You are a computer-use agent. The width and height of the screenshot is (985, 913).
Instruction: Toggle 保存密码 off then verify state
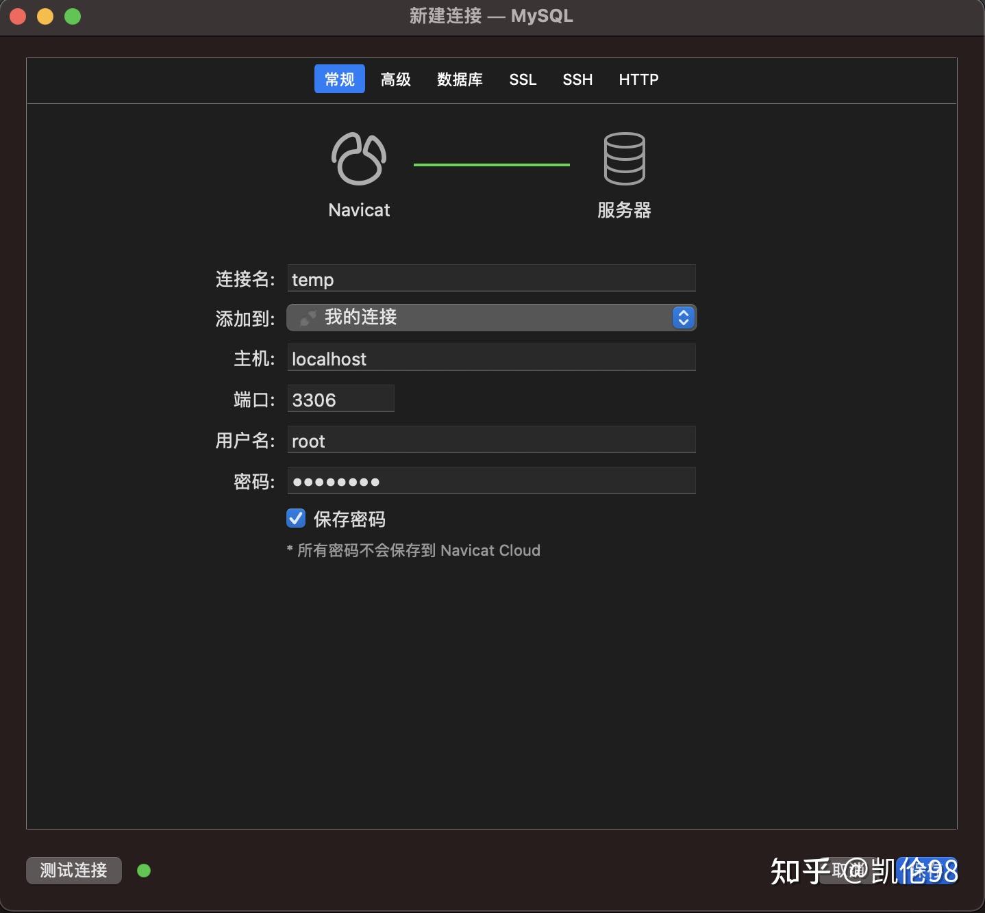point(296,518)
